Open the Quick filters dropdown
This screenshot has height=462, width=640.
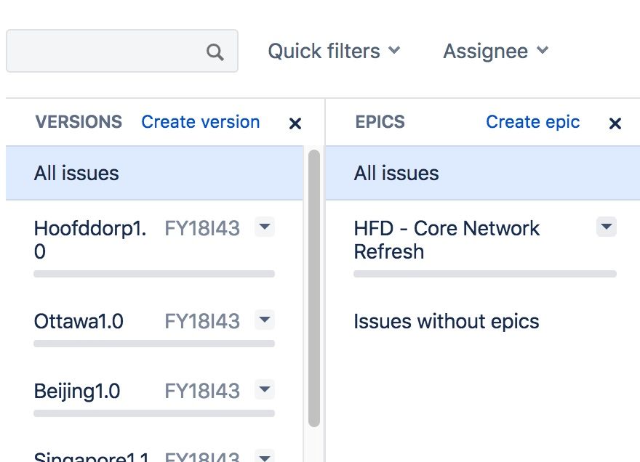pos(334,51)
